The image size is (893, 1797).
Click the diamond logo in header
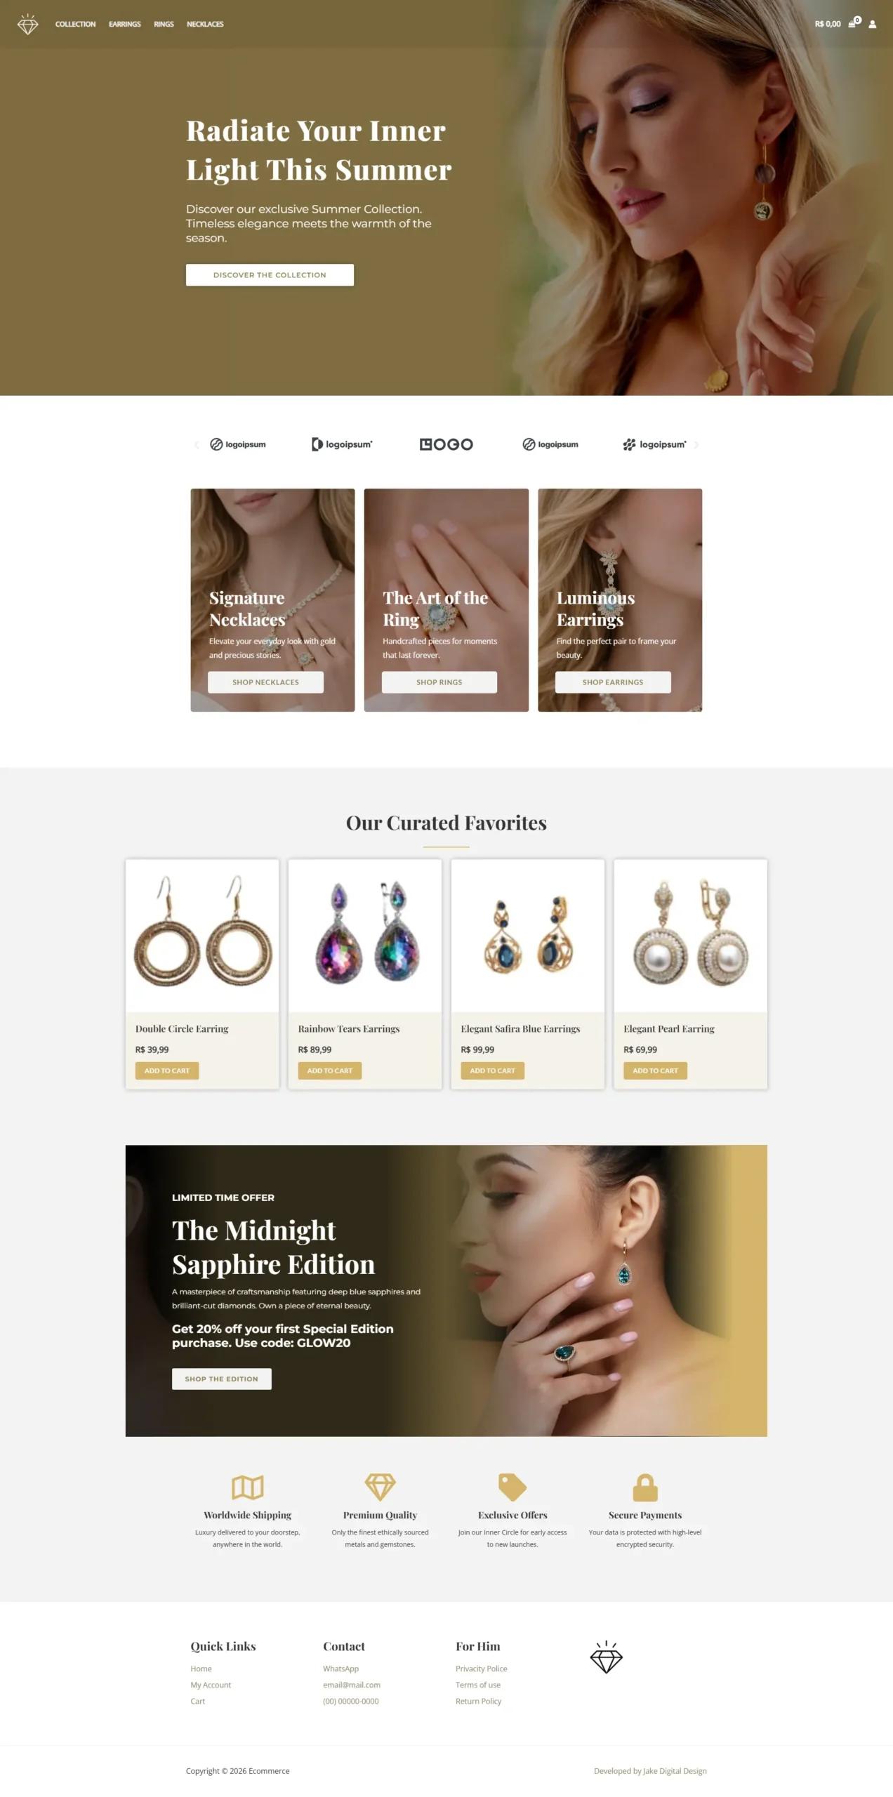[27, 25]
